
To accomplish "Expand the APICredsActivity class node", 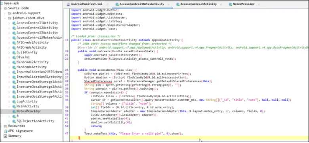I will [9, 47].
